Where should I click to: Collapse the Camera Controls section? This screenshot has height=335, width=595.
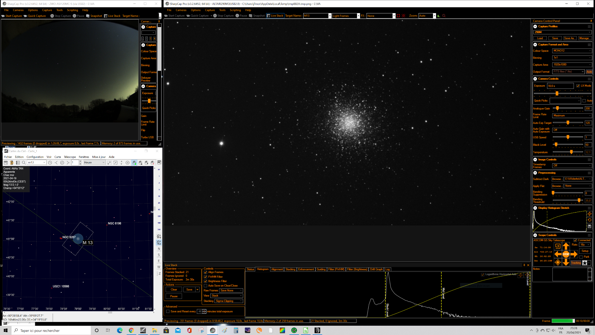pos(535,79)
